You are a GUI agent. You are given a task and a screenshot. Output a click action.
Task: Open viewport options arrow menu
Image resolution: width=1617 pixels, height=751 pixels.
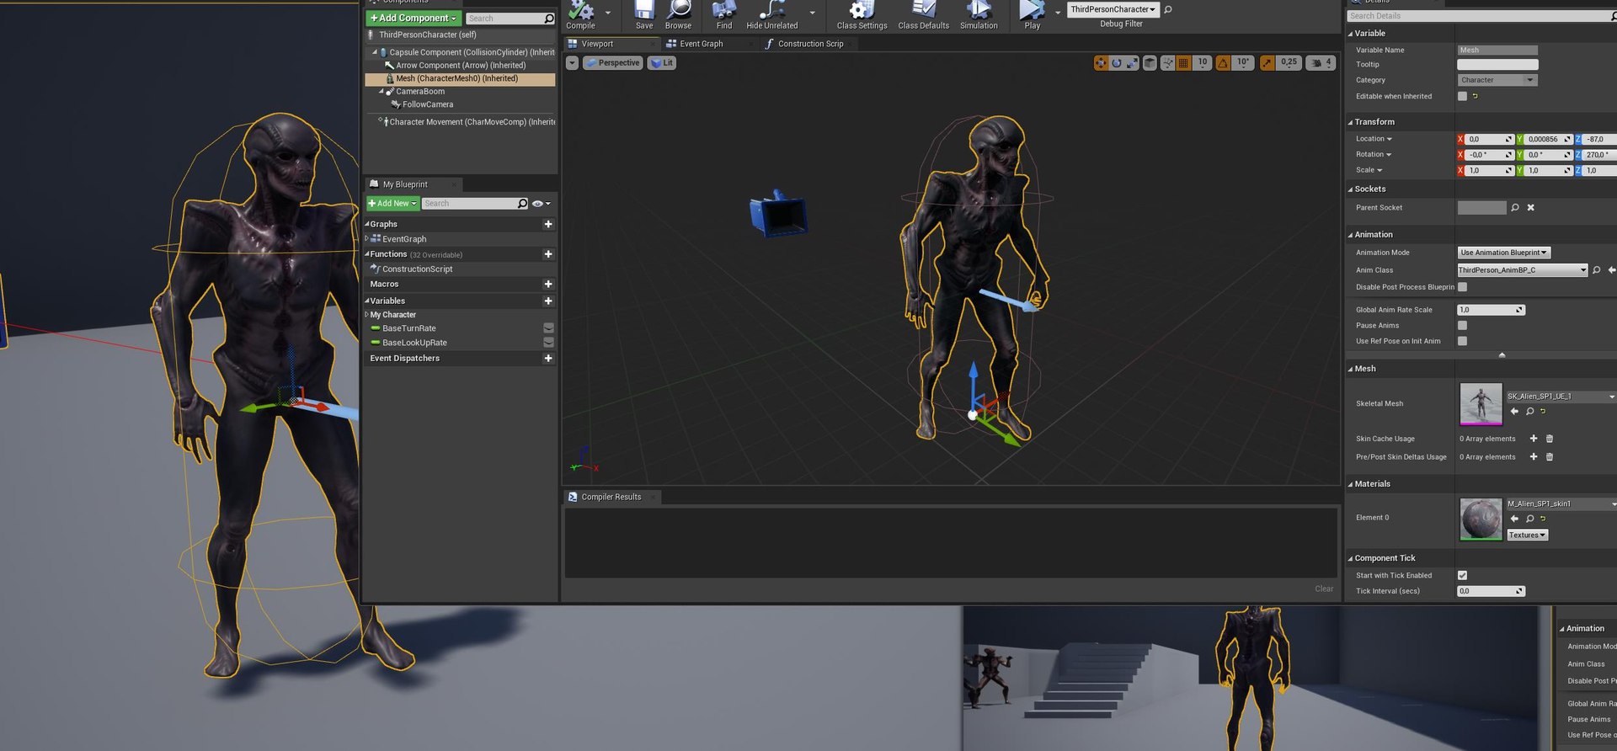pos(572,63)
